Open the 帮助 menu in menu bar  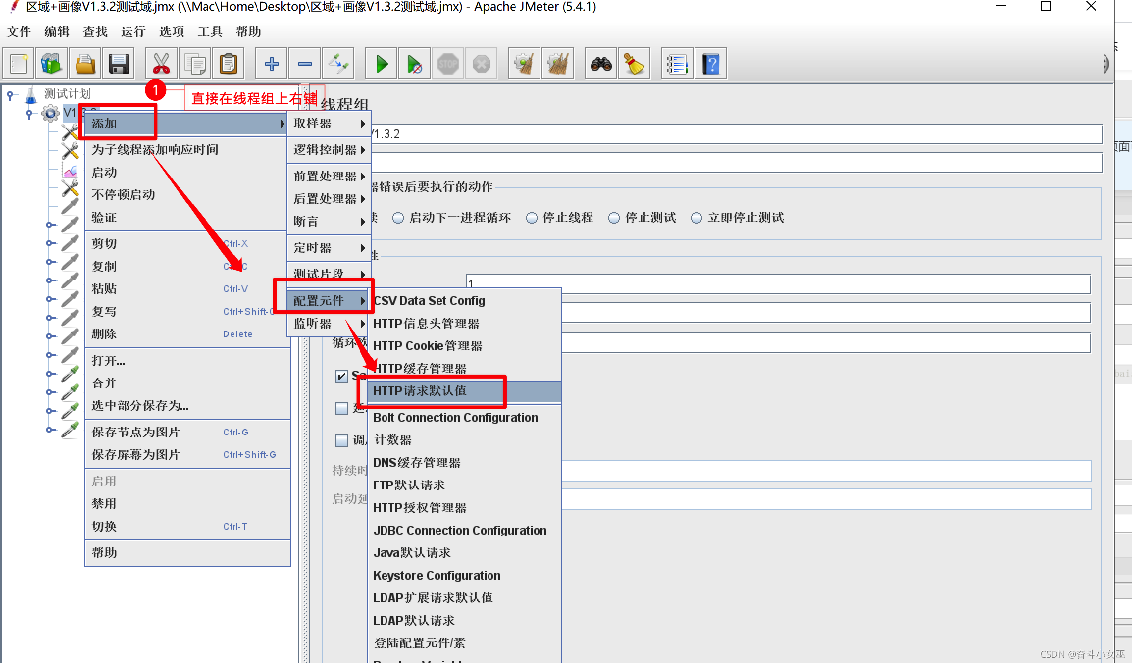(x=248, y=32)
